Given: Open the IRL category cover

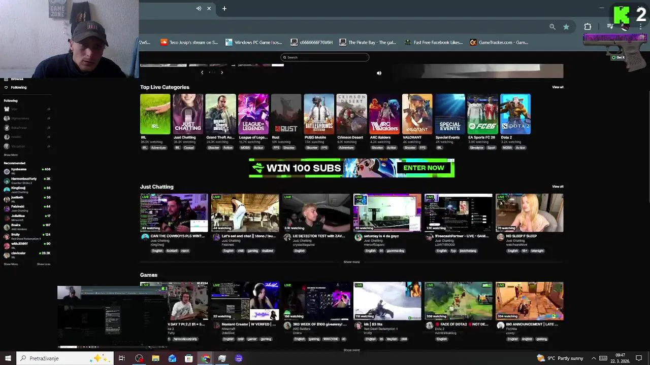Looking at the screenshot, I should tap(155, 114).
